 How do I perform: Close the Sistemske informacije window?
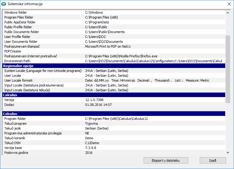[x=229, y=4]
